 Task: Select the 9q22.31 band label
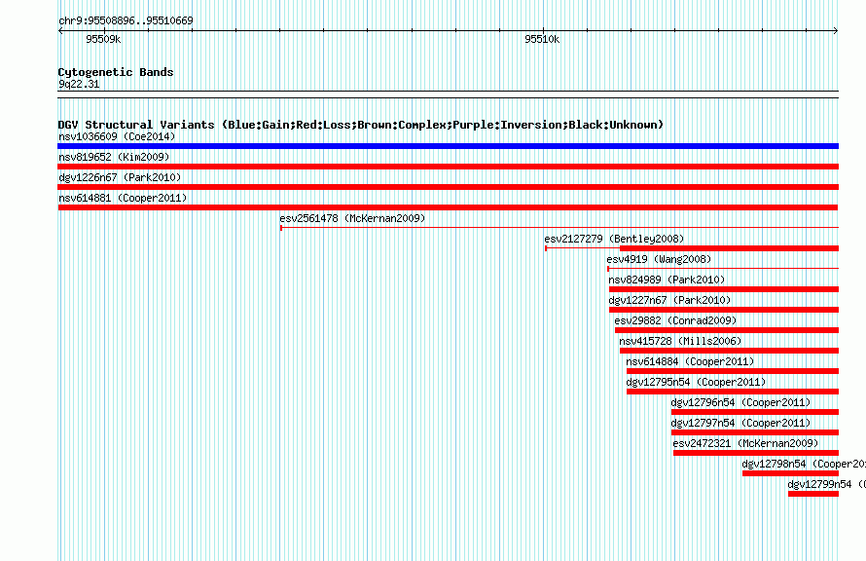tap(79, 84)
